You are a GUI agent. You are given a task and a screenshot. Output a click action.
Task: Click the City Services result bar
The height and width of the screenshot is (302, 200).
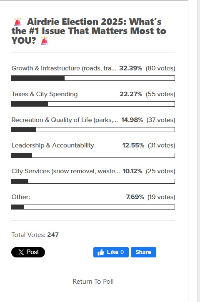(x=93, y=181)
